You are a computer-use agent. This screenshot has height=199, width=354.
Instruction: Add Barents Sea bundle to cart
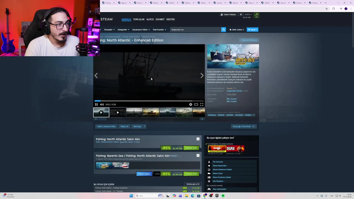click(x=191, y=174)
